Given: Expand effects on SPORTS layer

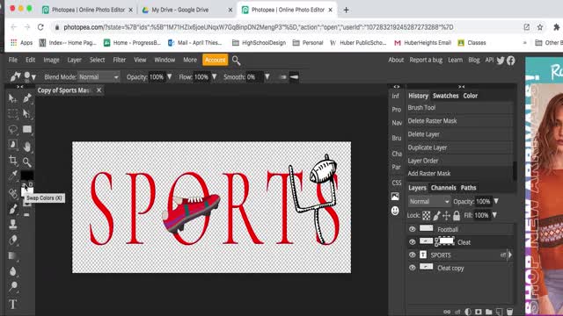Looking at the screenshot, I should coord(510,255).
